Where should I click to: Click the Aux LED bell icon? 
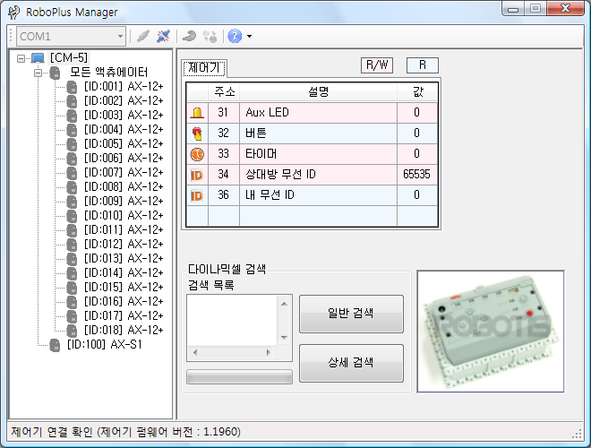click(x=196, y=113)
